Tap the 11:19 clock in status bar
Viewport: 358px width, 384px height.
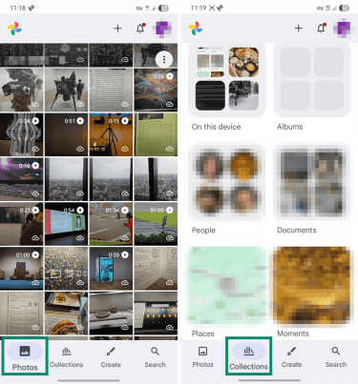click(199, 9)
